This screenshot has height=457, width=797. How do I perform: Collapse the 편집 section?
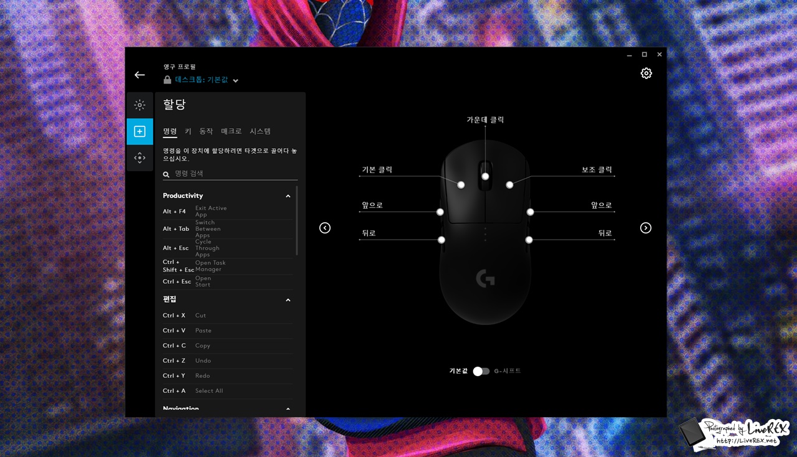(x=288, y=300)
